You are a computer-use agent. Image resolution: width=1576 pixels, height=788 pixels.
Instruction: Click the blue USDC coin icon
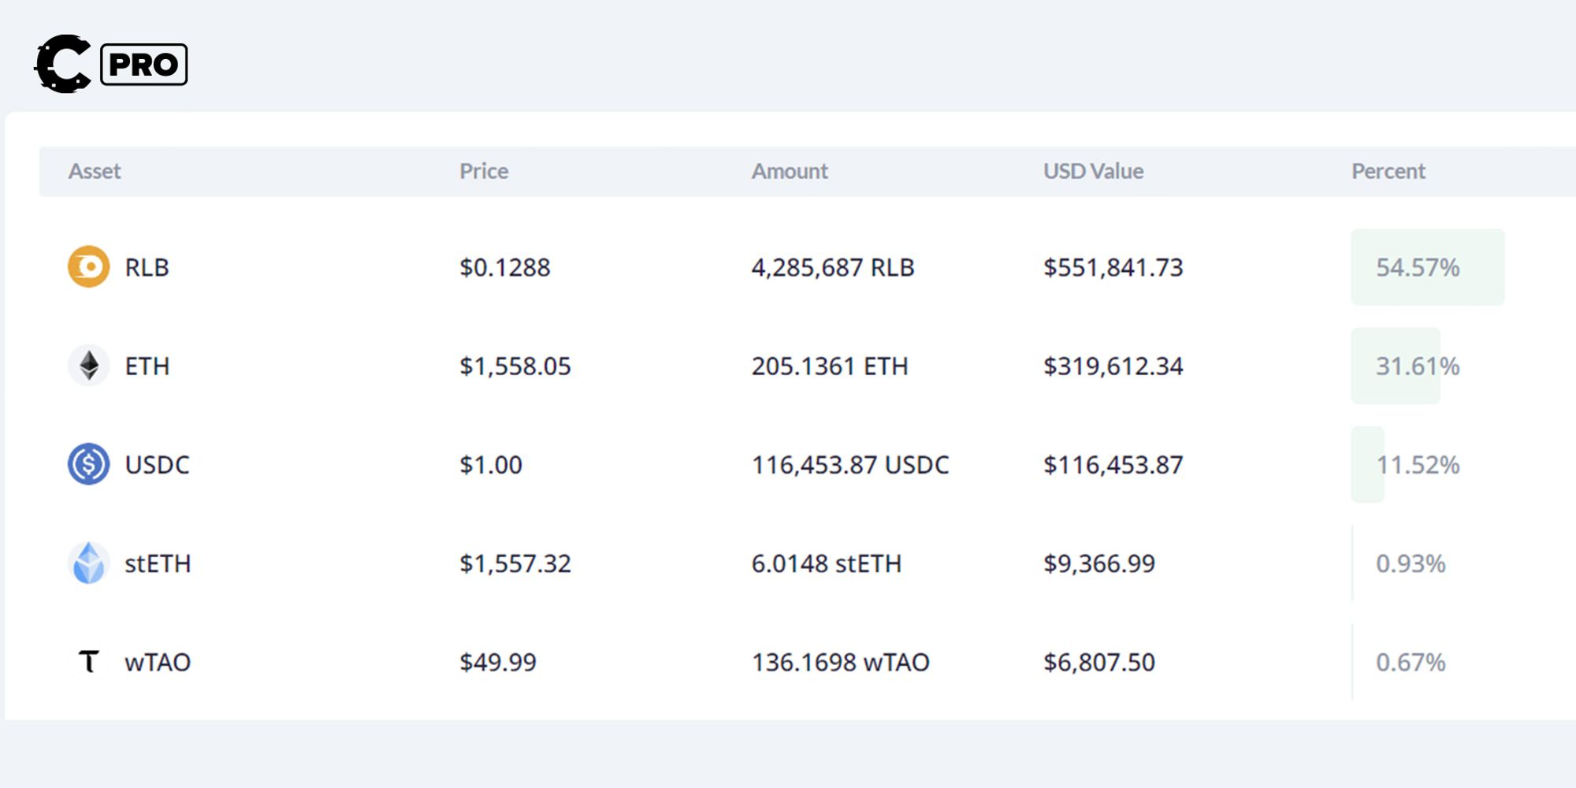(x=88, y=464)
